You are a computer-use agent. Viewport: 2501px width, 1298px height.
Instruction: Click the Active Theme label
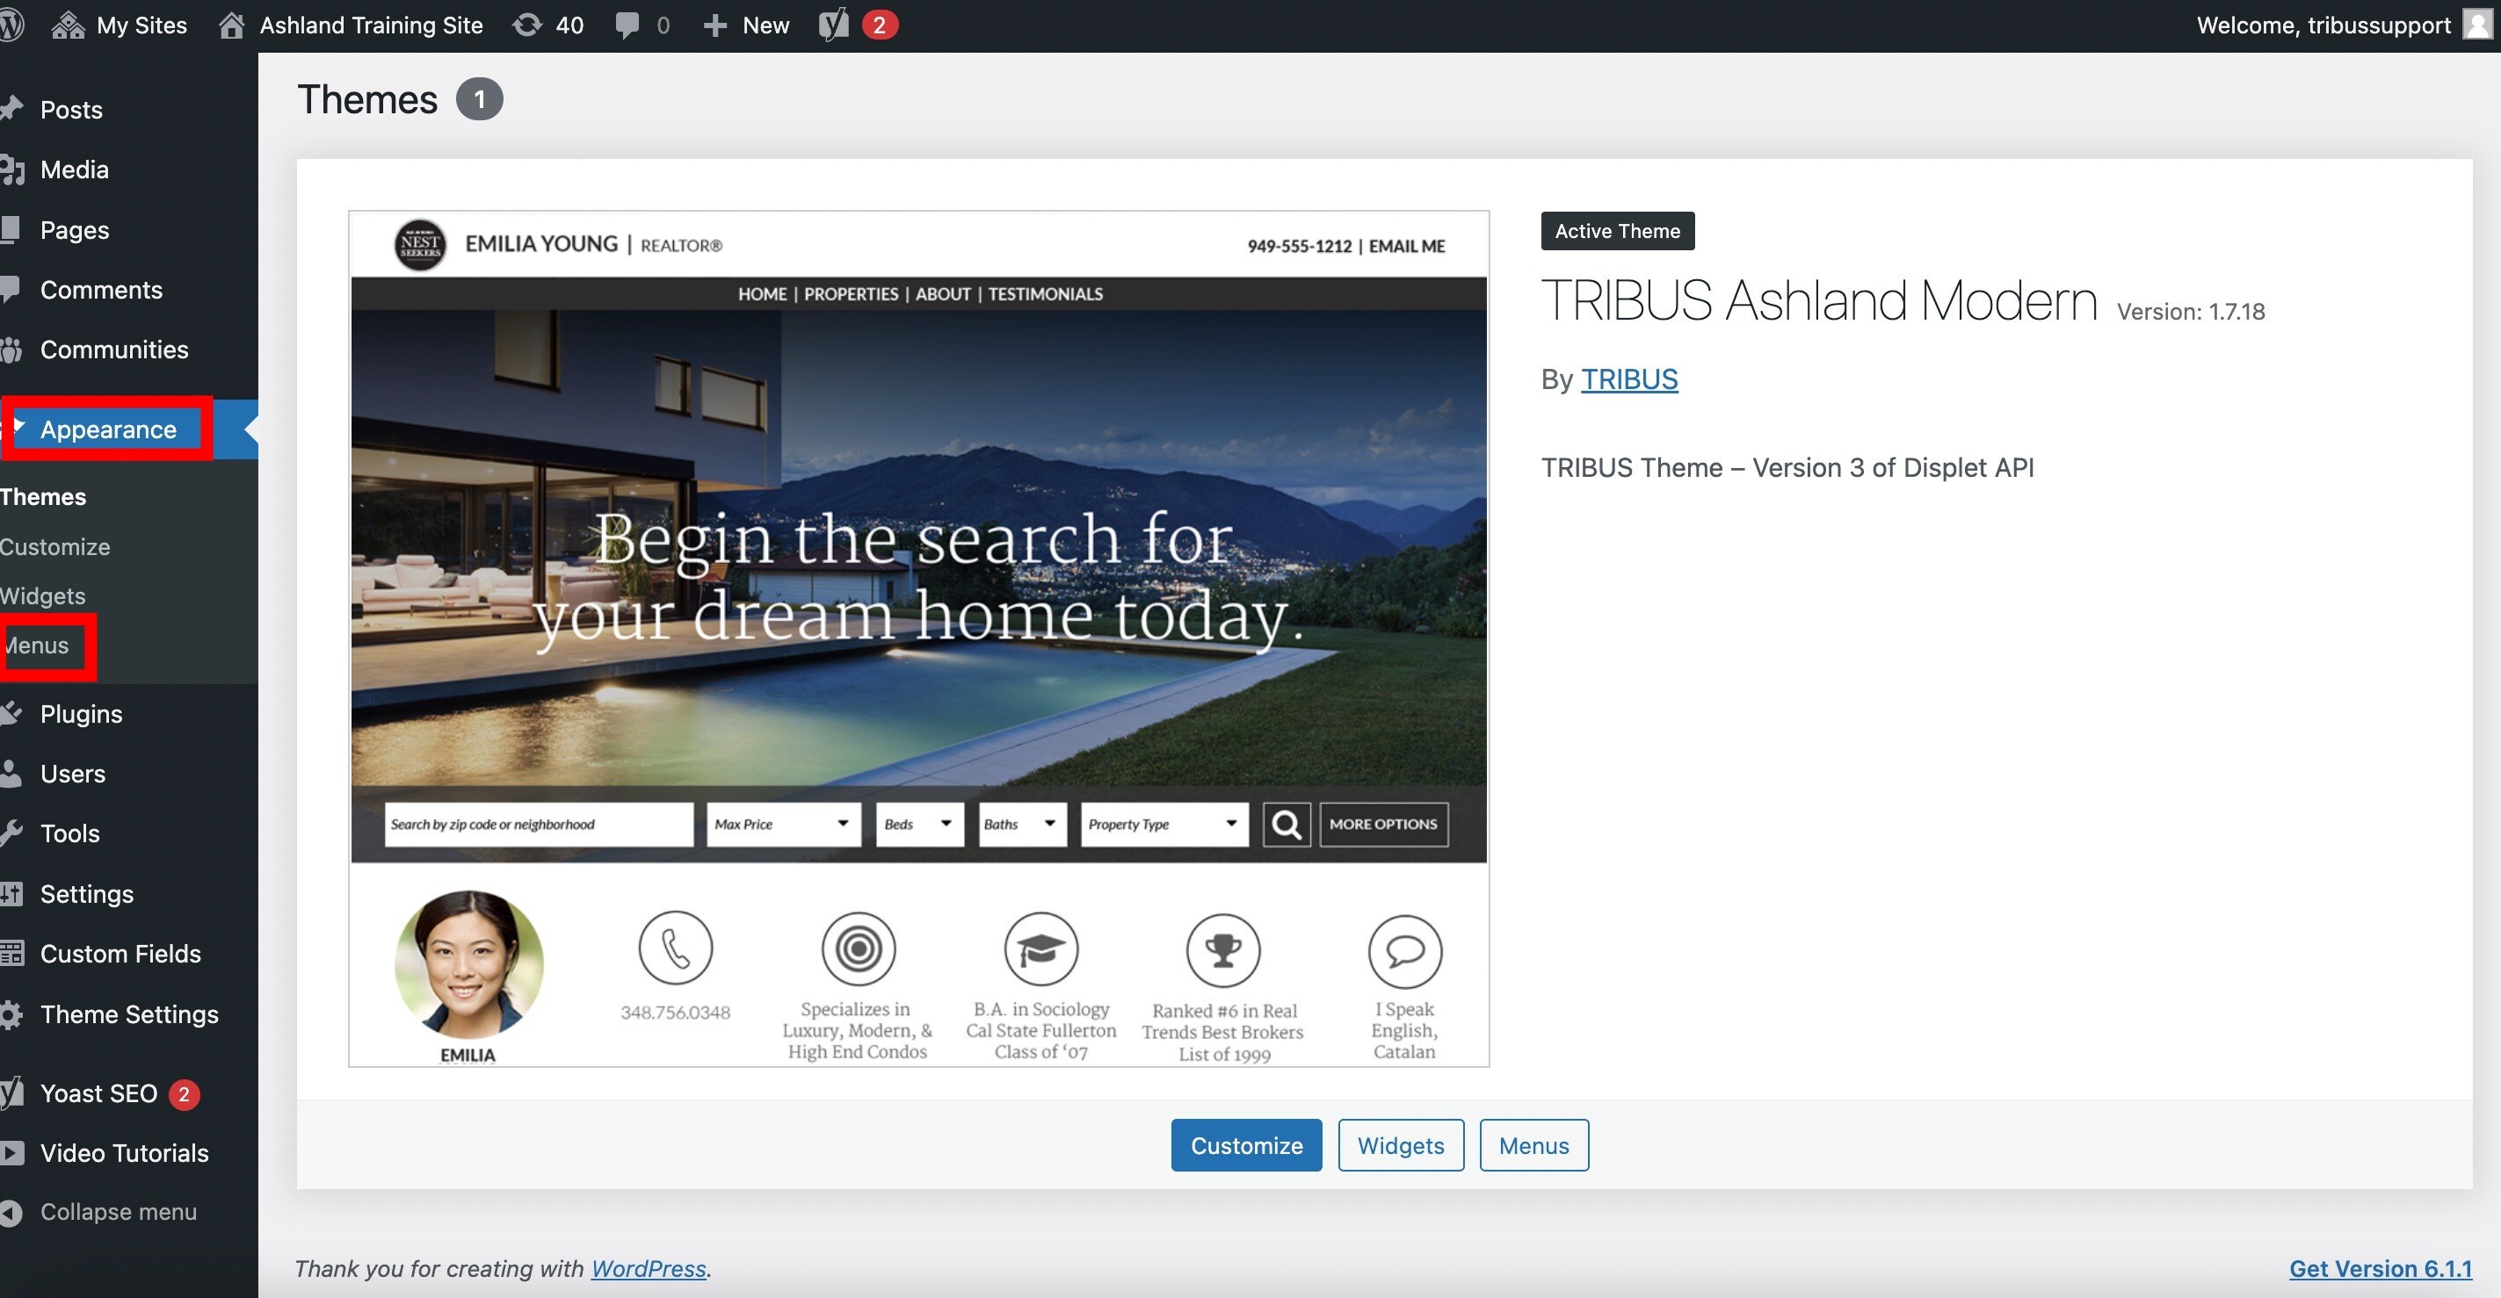point(1618,231)
